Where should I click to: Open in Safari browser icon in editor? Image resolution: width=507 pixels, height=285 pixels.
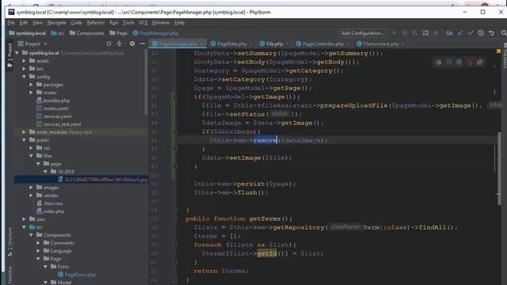pos(459,63)
